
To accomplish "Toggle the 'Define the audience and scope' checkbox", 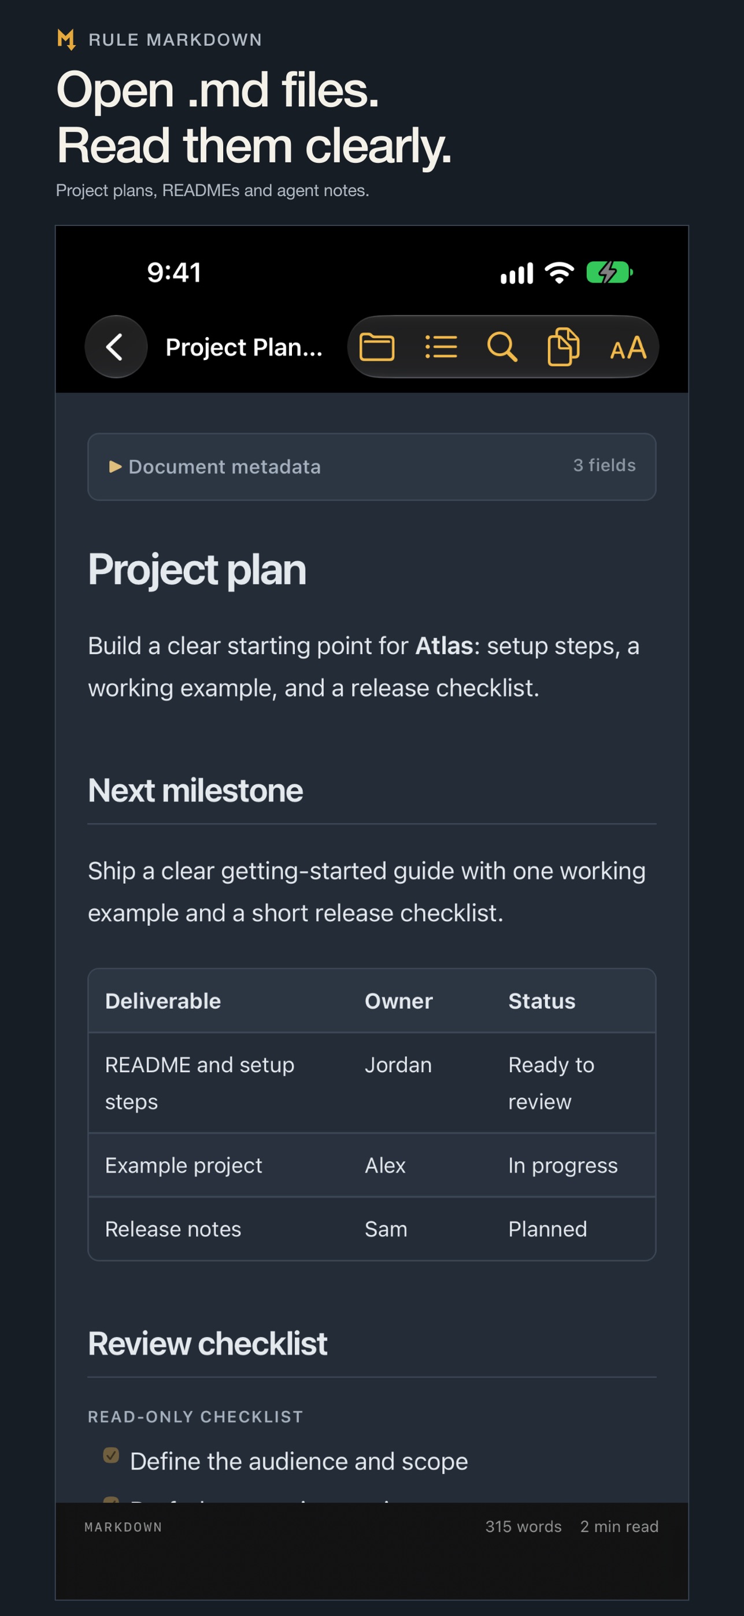I will pos(111,1455).
